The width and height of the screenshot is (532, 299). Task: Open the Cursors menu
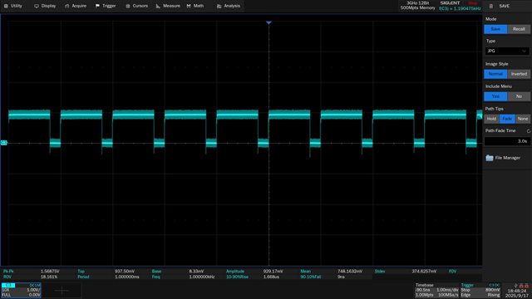coord(136,6)
